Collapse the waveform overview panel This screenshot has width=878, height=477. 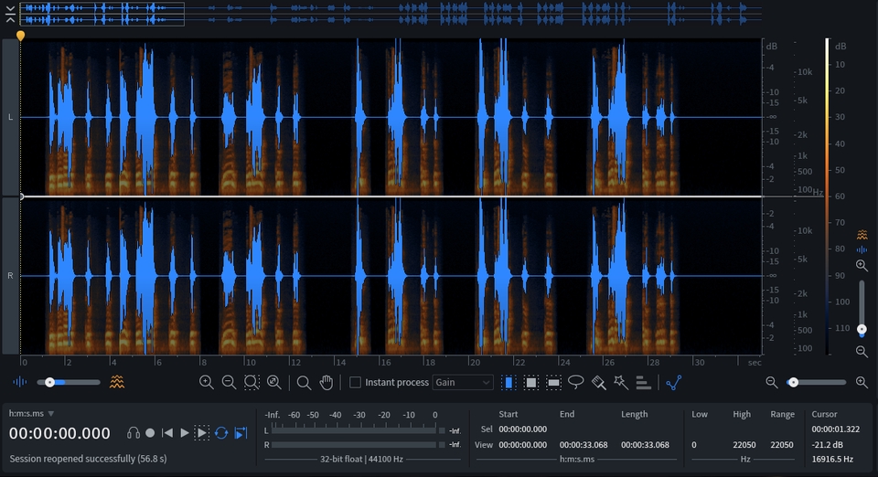pos(9,14)
